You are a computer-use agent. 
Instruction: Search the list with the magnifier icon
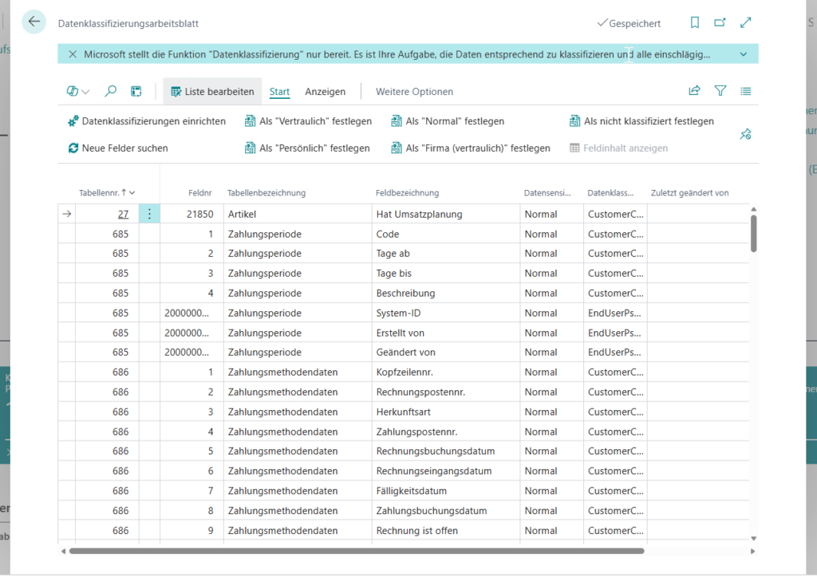[110, 92]
